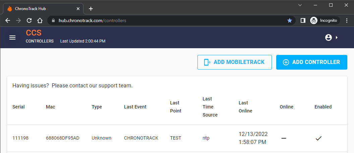
Task: Open the hamburger navigation menu
Action: [x=12, y=37]
